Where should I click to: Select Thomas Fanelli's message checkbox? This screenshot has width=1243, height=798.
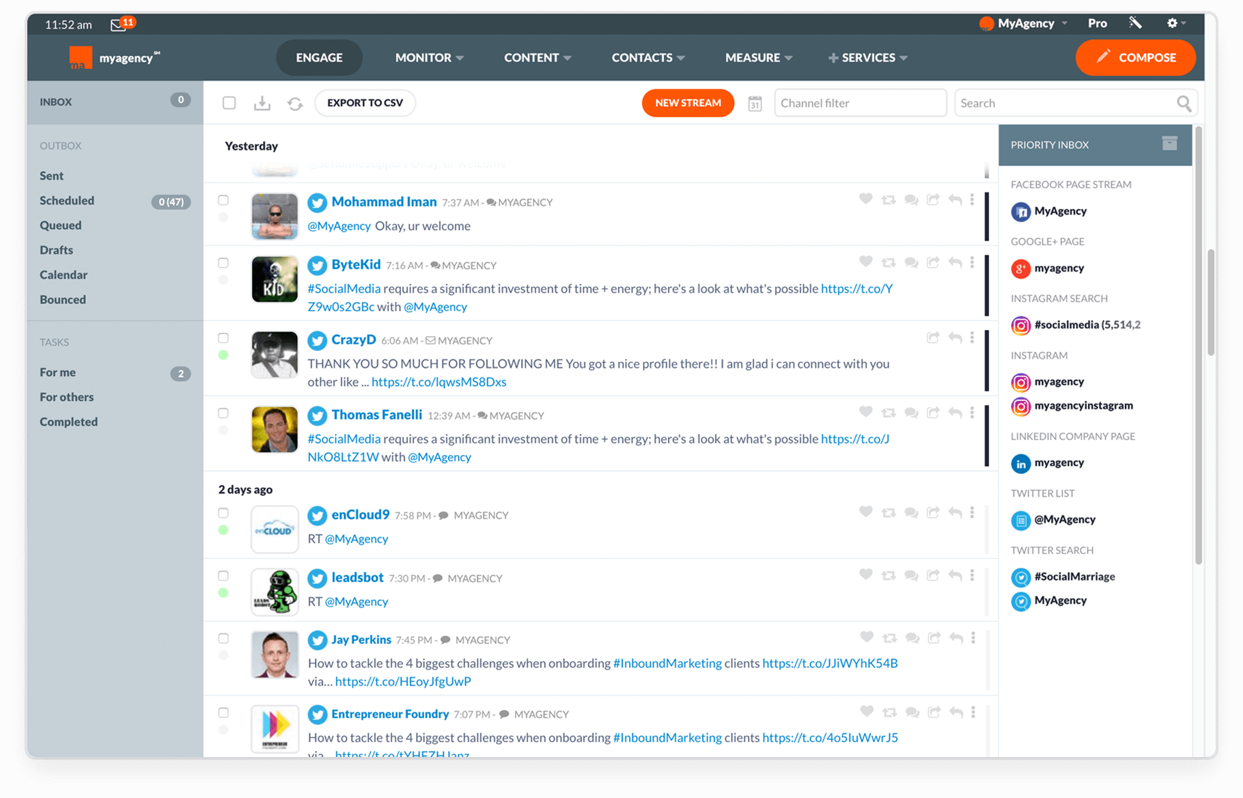(223, 413)
